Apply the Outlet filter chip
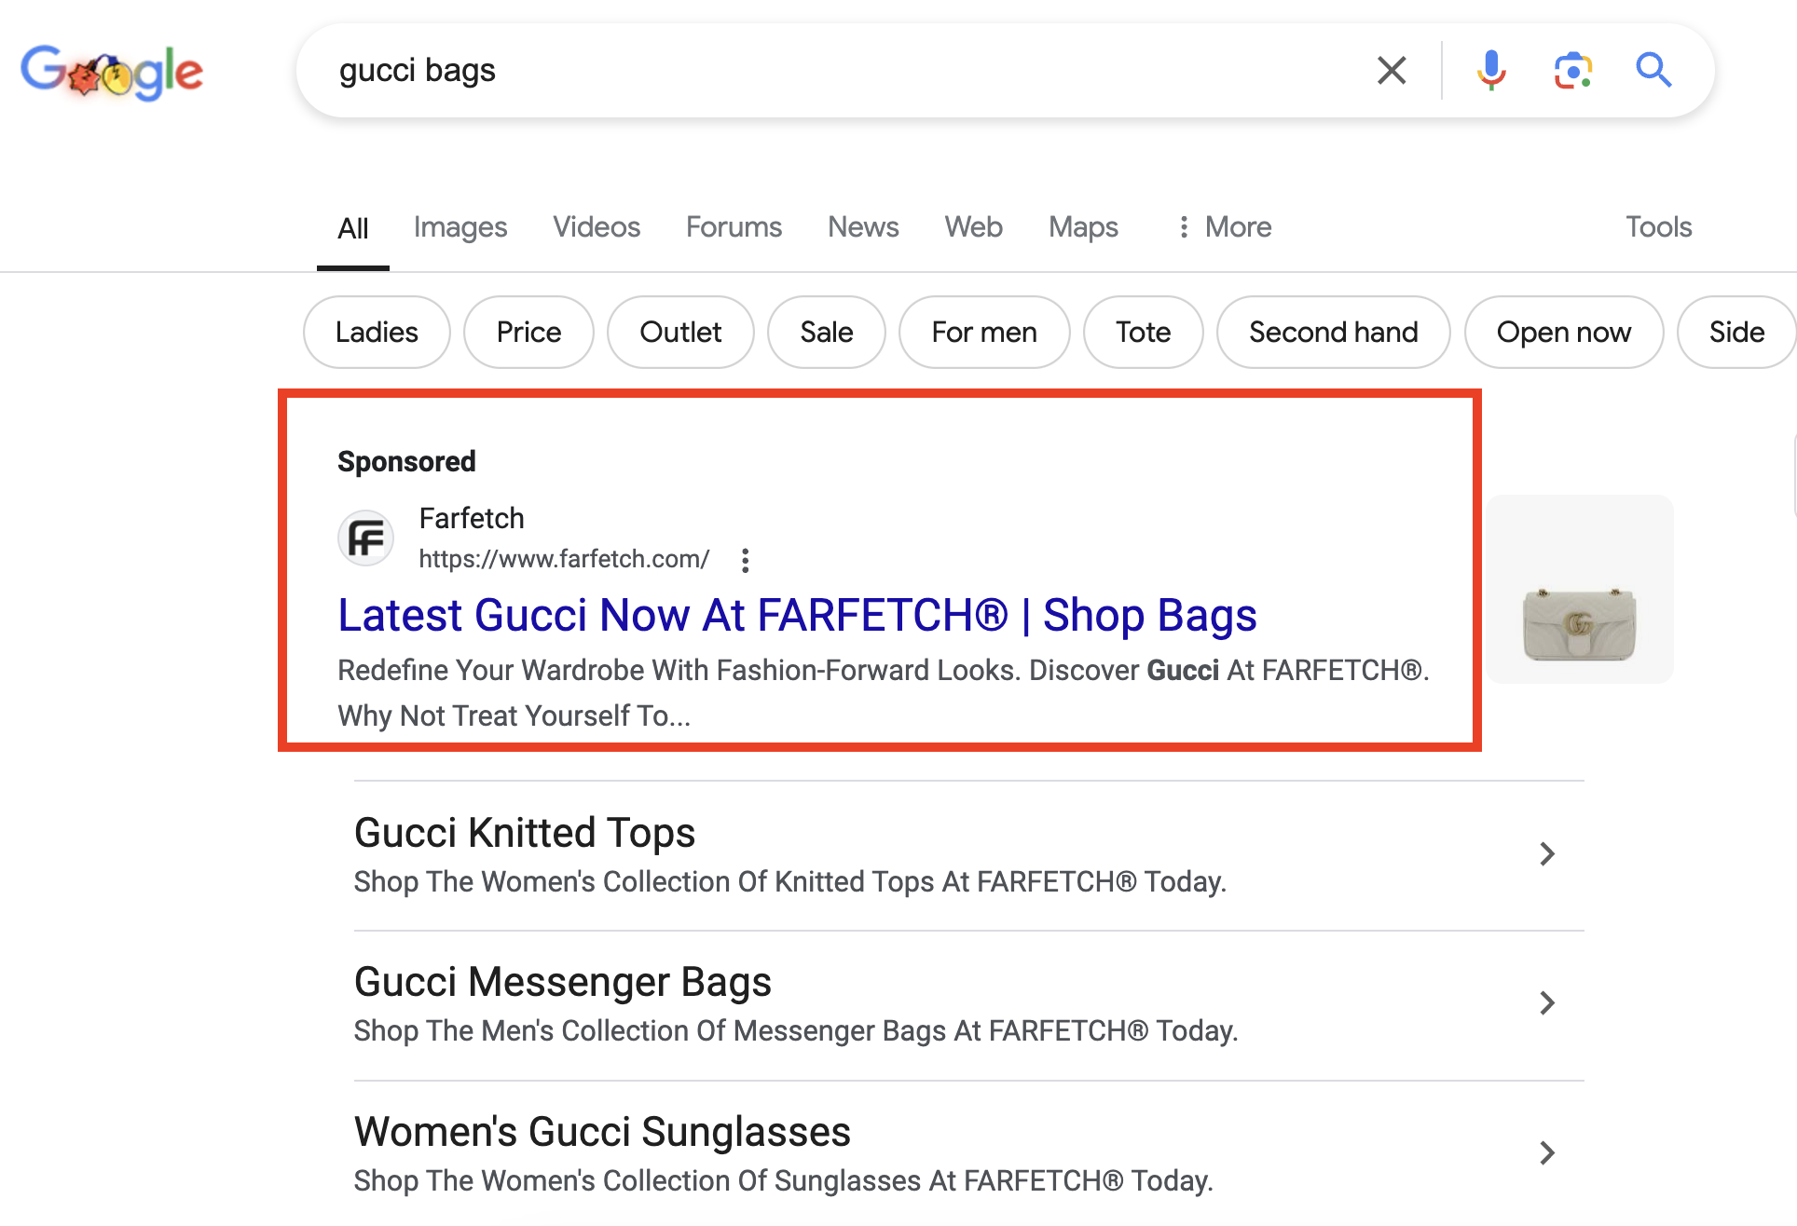The image size is (1797, 1226). pos(680,333)
